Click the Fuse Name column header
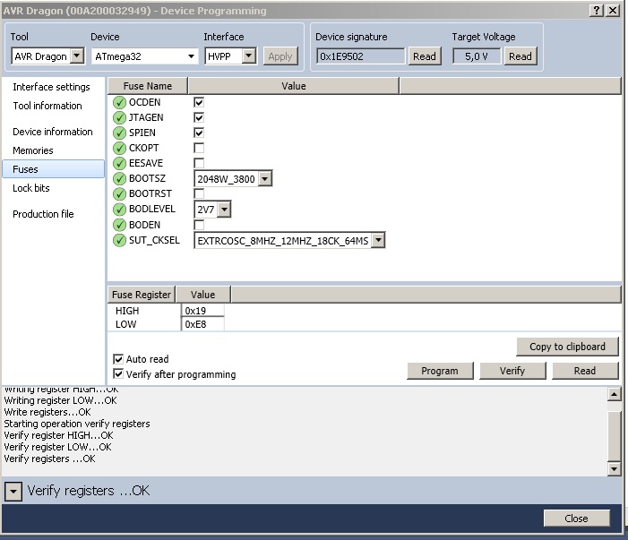The image size is (628, 540). click(x=148, y=86)
